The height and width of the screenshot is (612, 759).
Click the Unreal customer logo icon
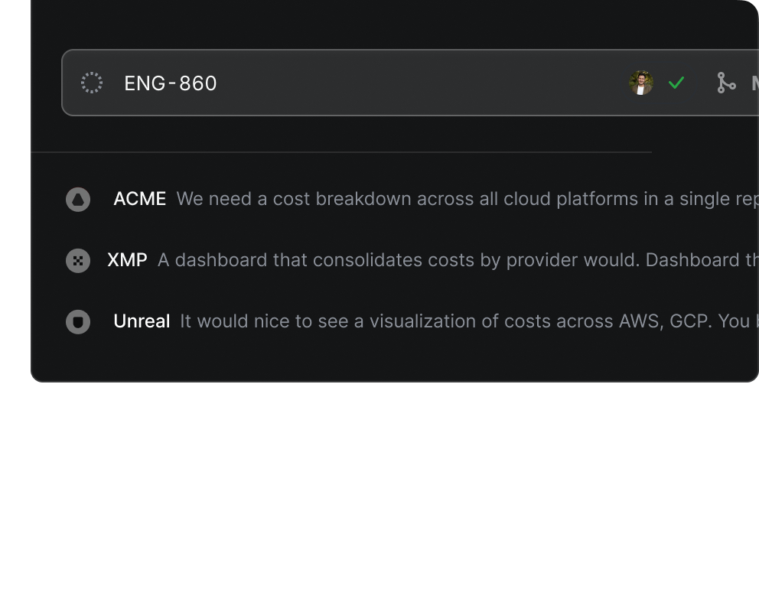78,322
